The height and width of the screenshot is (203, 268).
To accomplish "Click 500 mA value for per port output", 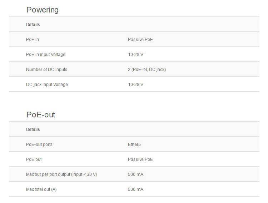I will 135,174.
